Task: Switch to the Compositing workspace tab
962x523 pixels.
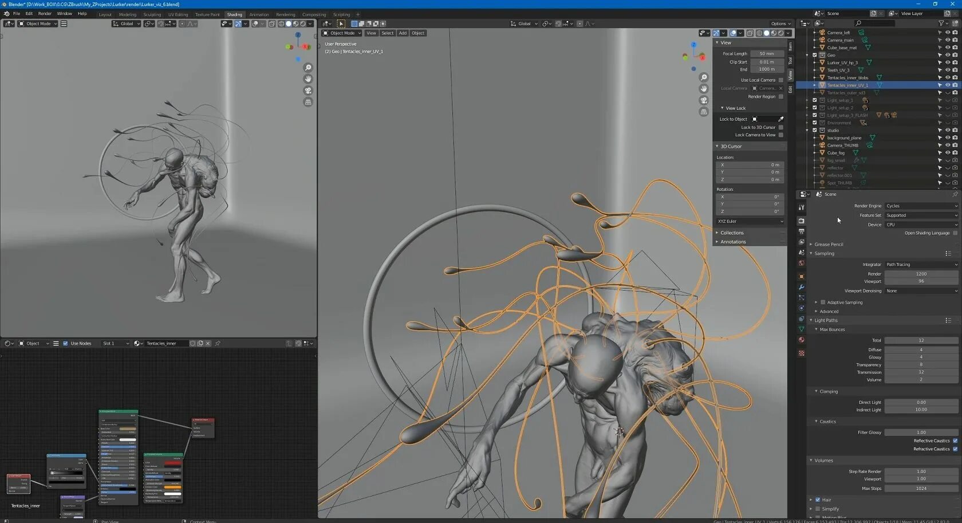Action: point(314,14)
